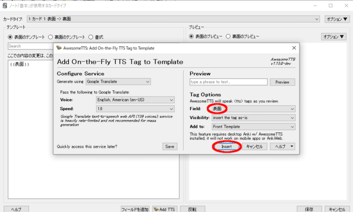This screenshot has width=353, height=212.
Task: Close the AwesomeTTS dialog with the X
Action: pyautogui.click(x=294, y=48)
